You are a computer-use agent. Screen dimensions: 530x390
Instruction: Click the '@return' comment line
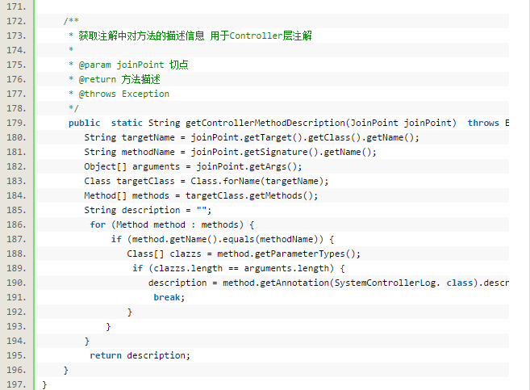(x=115, y=79)
